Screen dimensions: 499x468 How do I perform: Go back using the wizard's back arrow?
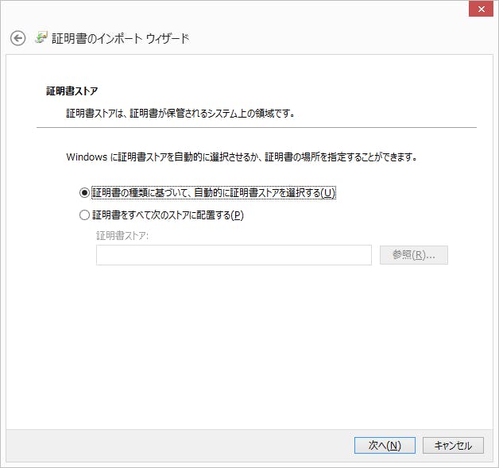point(17,38)
